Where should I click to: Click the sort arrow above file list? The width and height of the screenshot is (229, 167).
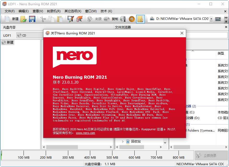(x=193, y=51)
